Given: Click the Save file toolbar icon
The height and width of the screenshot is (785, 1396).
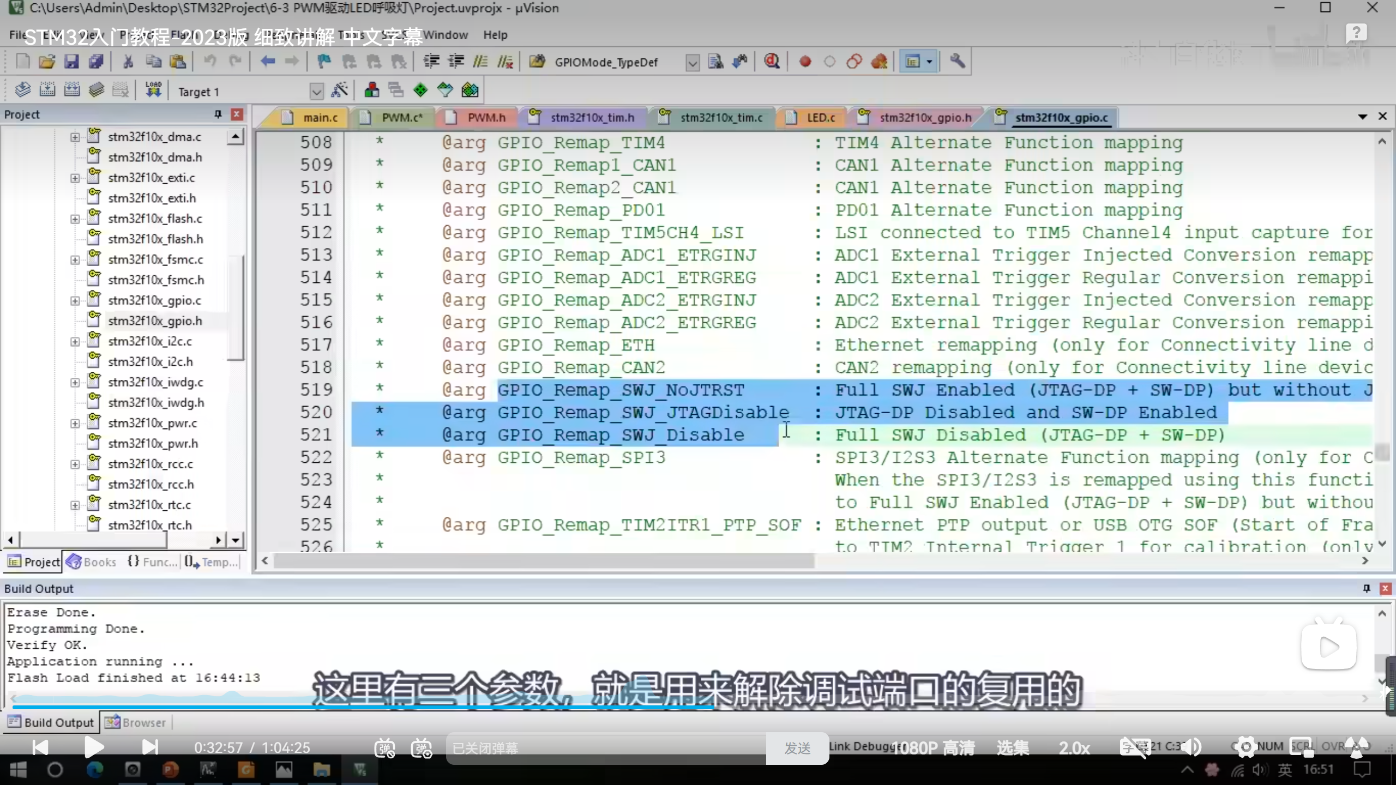Looking at the screenshot, I should click(71, 62).
